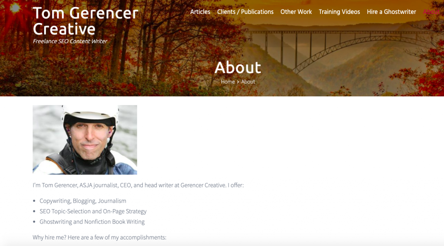Click the Copywriting, Blogging, Journalism bullet

(x=83, y=200)
